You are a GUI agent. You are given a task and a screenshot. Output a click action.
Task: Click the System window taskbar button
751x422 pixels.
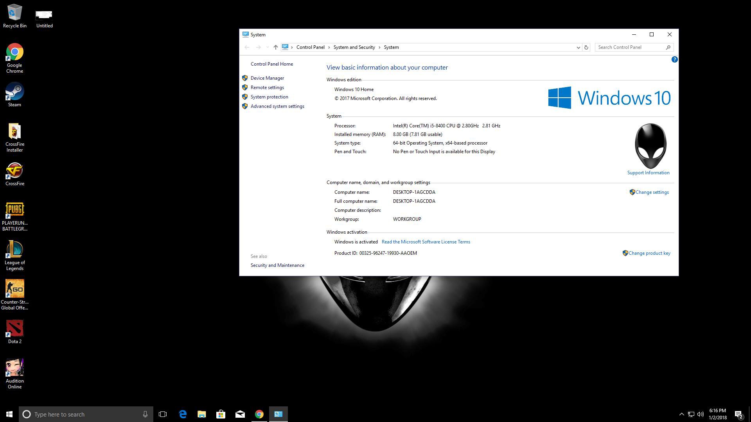tap(278, 414)
